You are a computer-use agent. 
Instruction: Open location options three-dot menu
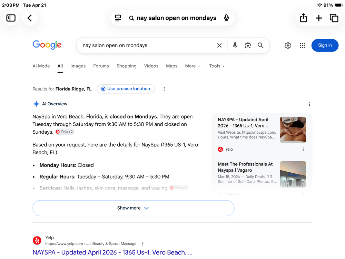point(164,89)
